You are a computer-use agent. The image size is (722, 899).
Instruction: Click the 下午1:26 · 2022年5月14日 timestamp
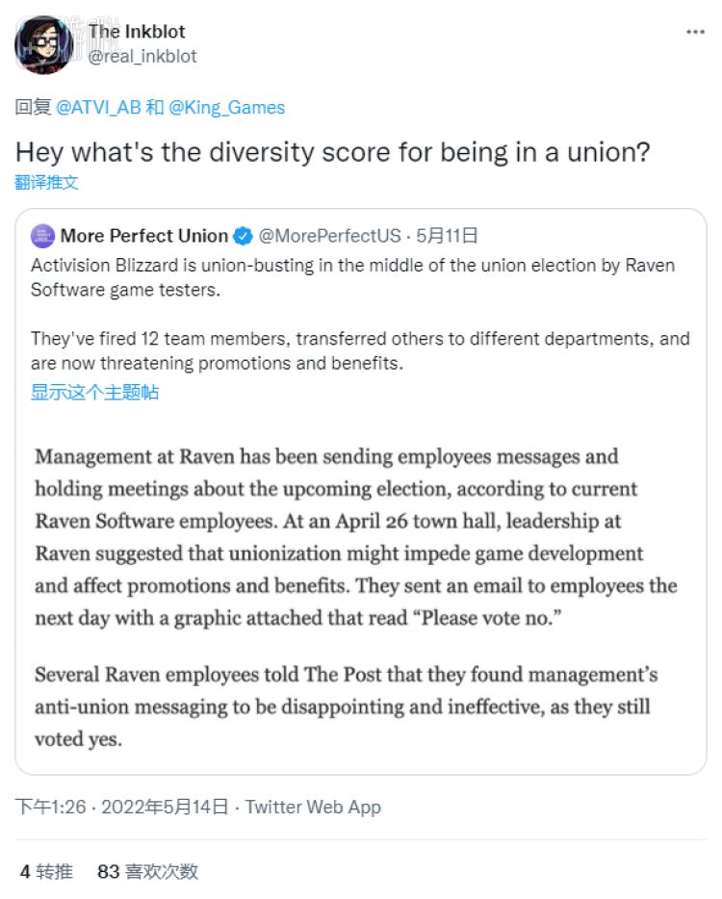[121, 807]
